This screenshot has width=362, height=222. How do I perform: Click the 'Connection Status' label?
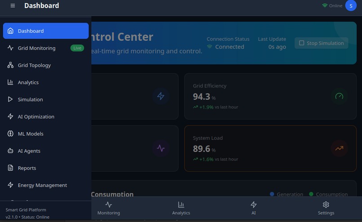point(228,39)
